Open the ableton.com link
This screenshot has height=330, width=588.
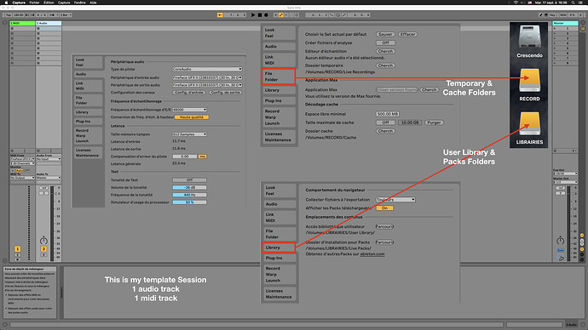pyautogui.click(x=372, y=254)
